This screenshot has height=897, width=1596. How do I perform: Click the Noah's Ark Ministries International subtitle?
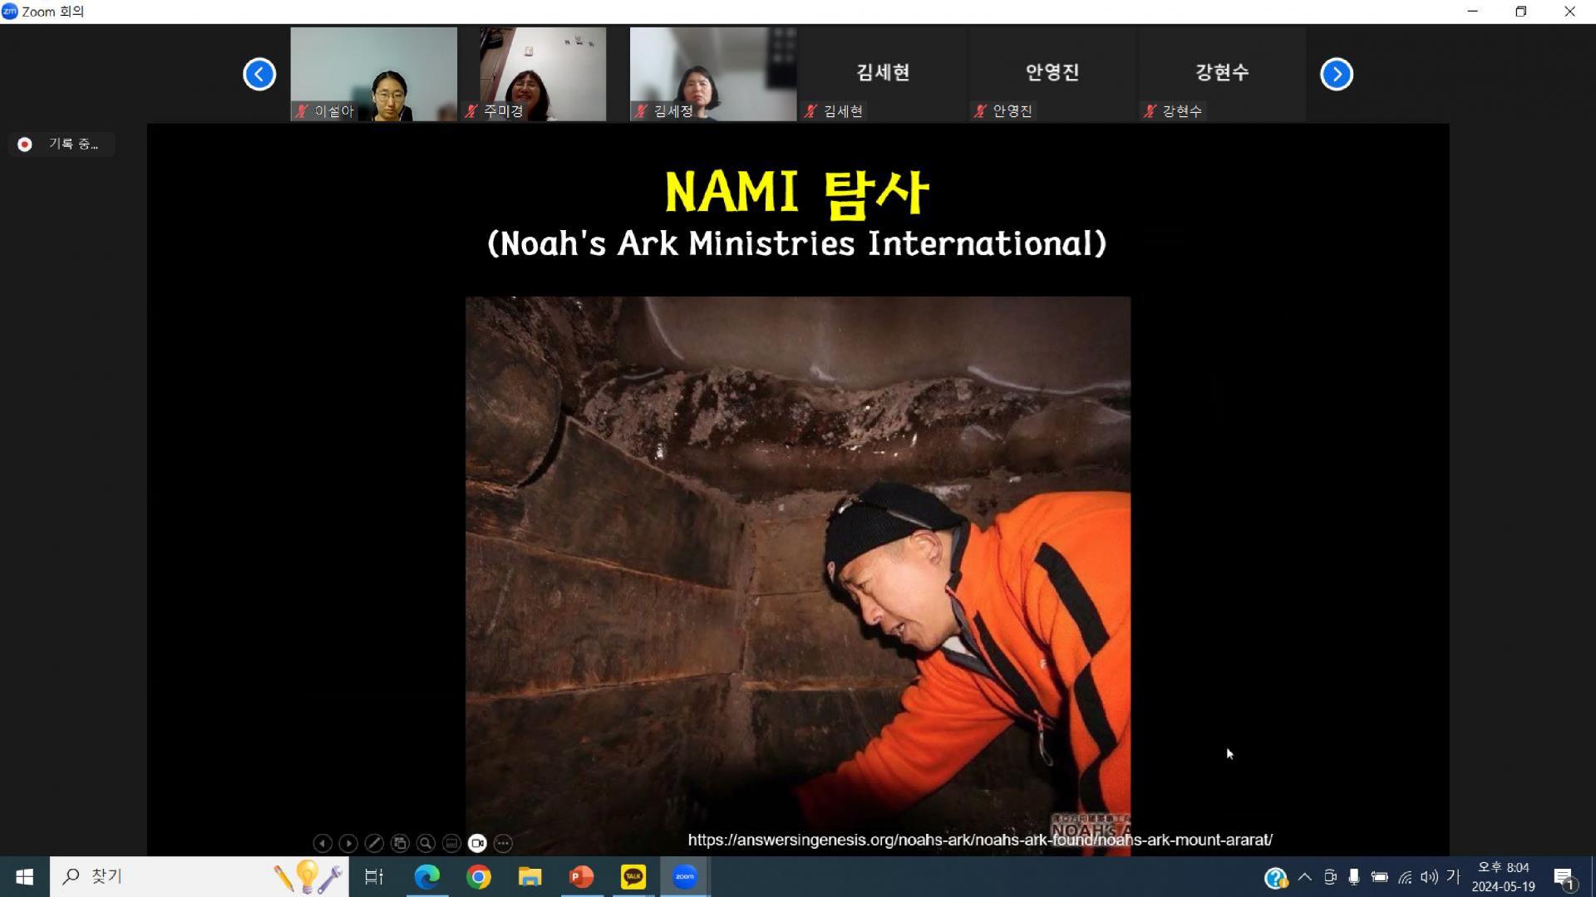[x=796, y=243]
